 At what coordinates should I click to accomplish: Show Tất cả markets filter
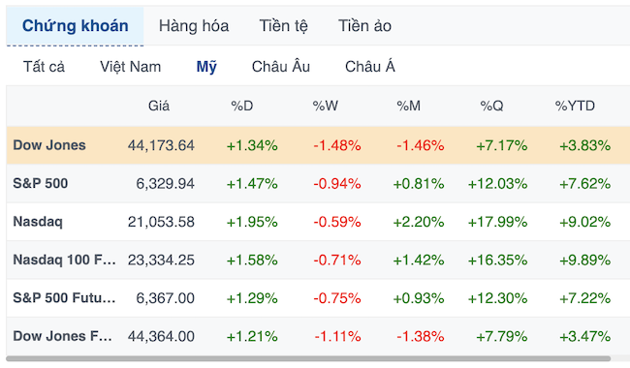click(x=44, y=67)
